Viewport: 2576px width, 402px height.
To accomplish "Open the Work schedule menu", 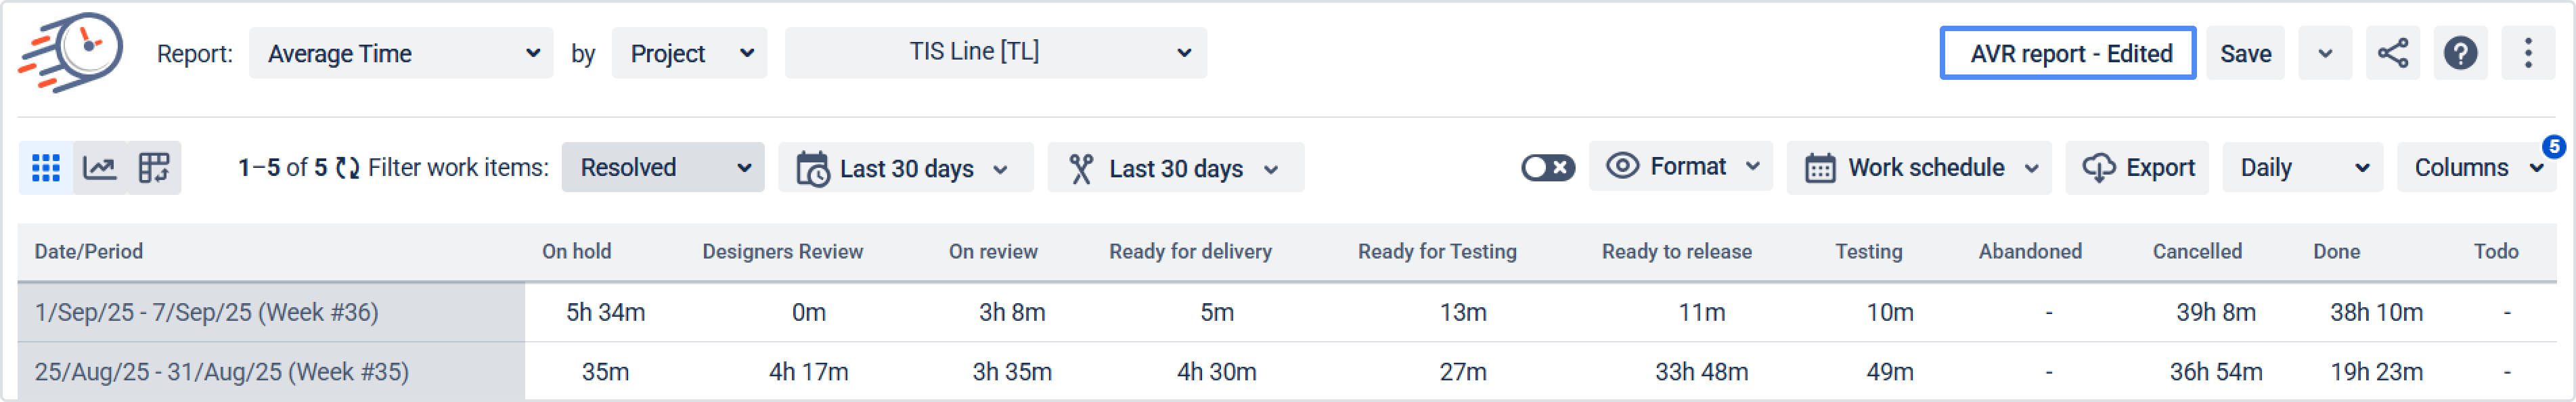I will tap(1918, 168).
